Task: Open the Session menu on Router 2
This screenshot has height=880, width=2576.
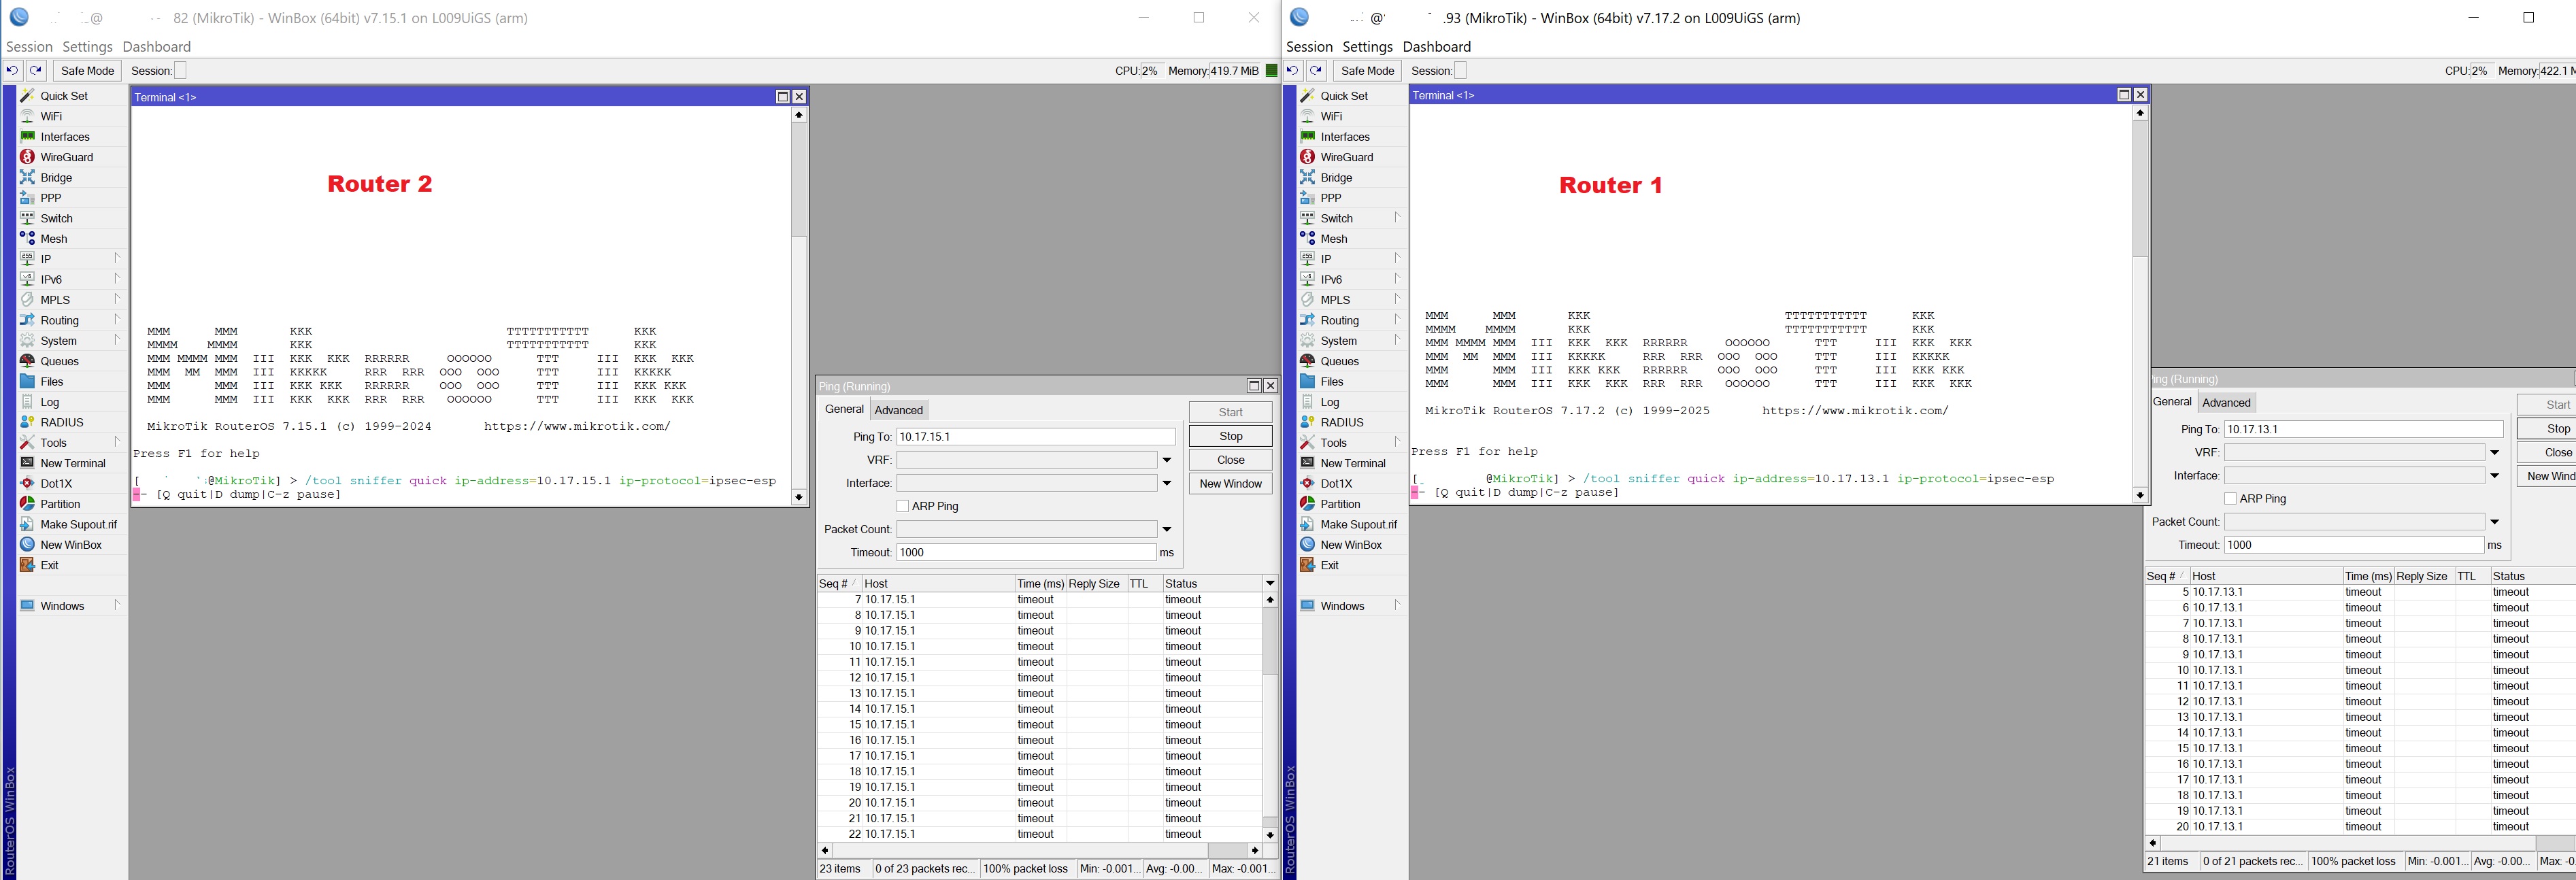Action: coord(29,46)
